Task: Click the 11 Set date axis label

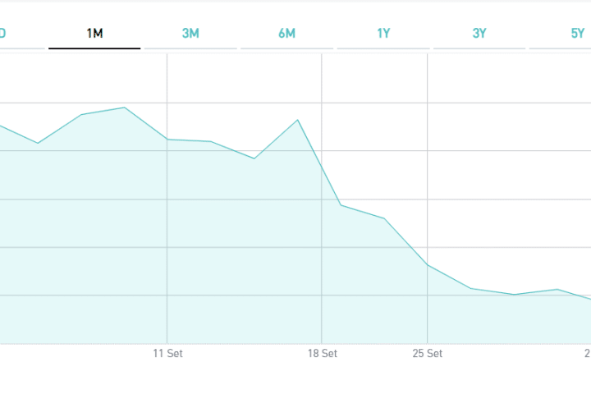Action: pyautogui.click(x=167, y=354)
